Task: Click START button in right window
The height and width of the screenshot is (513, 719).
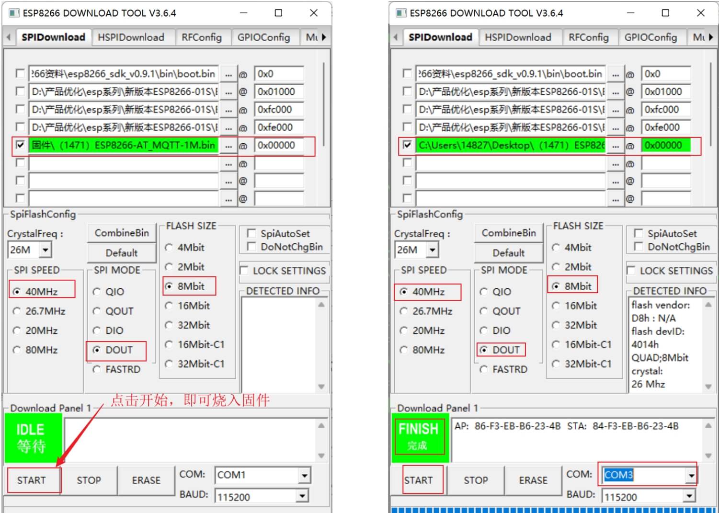Action: (x=418, y=480)
